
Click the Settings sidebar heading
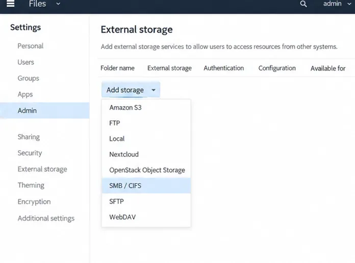[x=26, y=27]
